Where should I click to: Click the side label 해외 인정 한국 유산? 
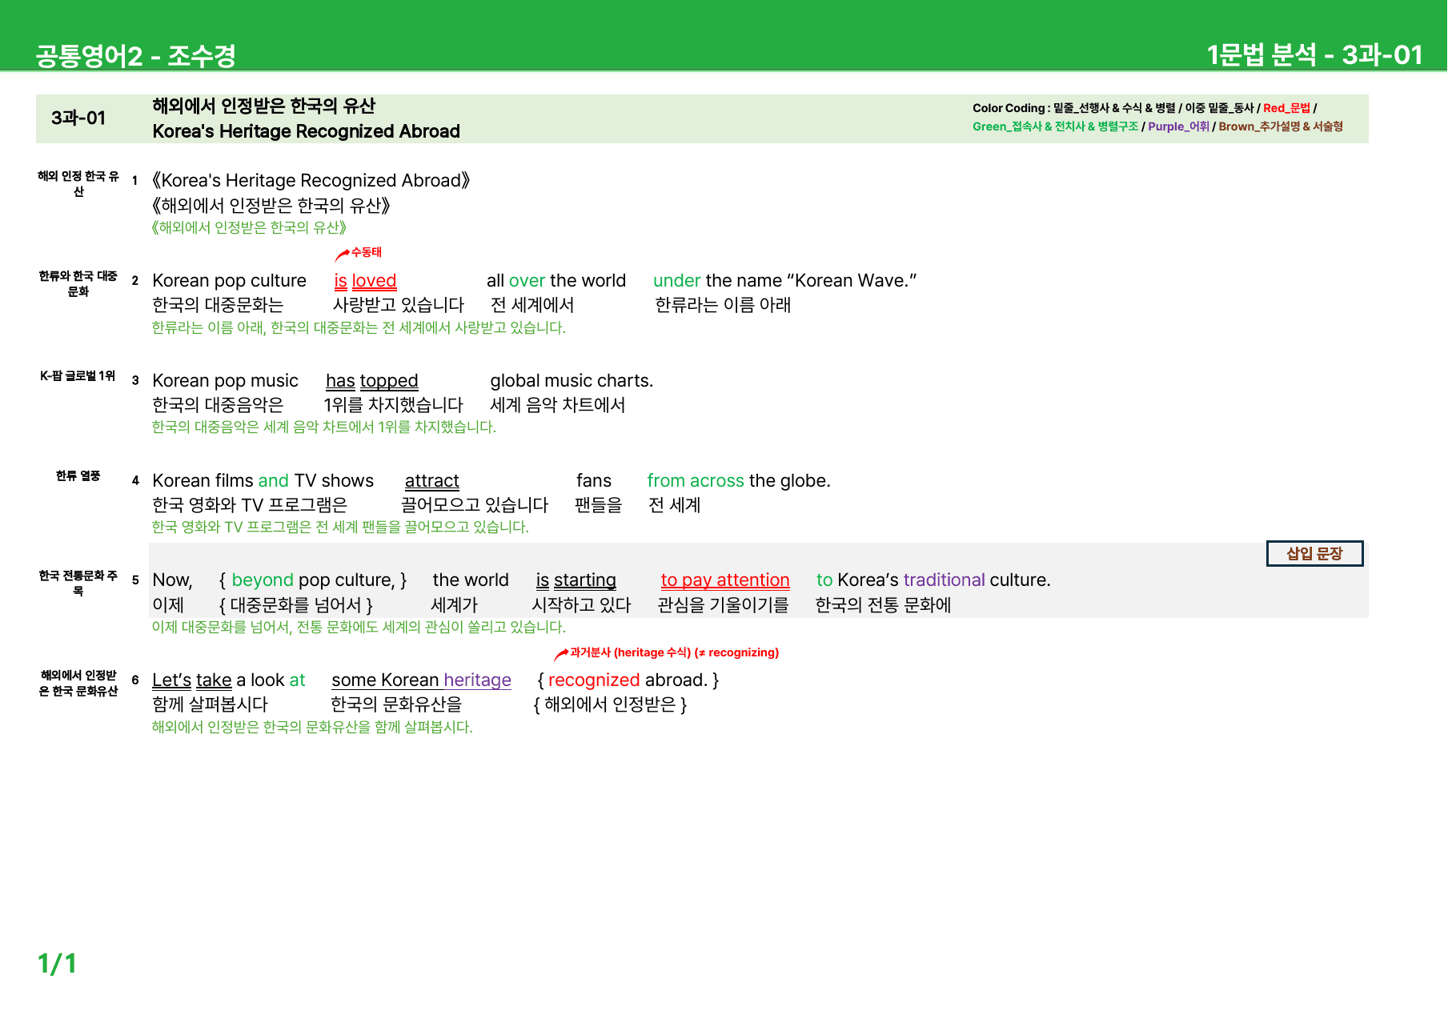coord(78,183)
